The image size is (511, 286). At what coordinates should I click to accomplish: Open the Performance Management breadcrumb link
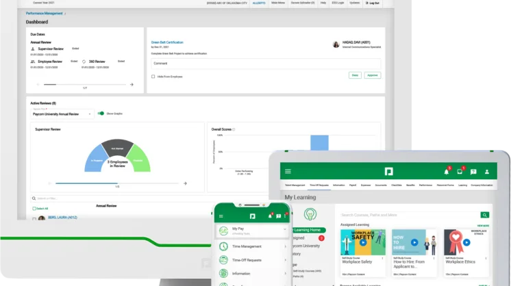tap(44, 13)
